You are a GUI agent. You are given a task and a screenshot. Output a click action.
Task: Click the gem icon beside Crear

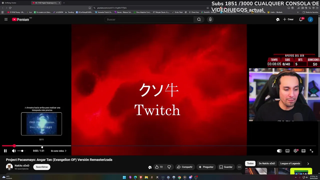[278, 19]
